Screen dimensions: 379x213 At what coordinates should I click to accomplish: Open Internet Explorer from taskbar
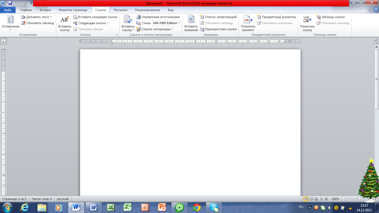pyautogui.click(x=25, y=207)
